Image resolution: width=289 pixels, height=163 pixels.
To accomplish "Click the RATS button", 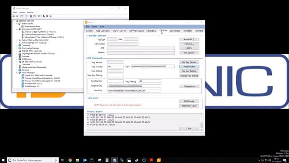I will coord(189,48).
